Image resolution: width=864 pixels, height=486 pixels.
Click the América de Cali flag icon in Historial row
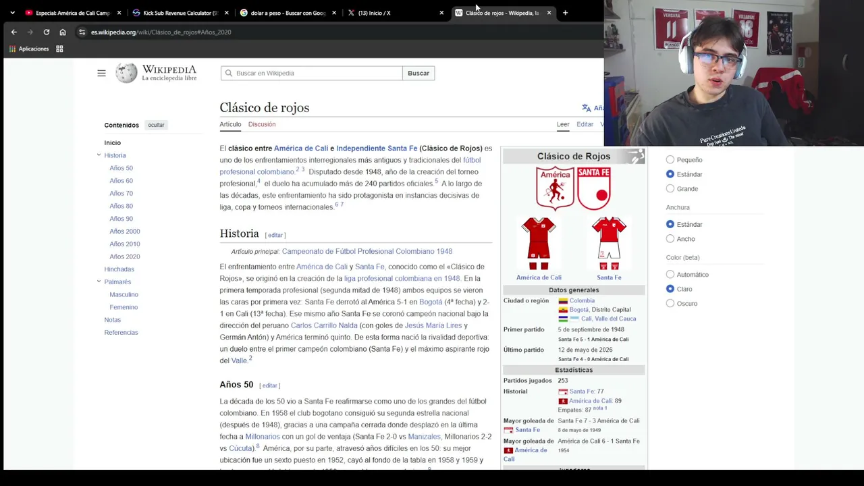(x=563, y=401)
